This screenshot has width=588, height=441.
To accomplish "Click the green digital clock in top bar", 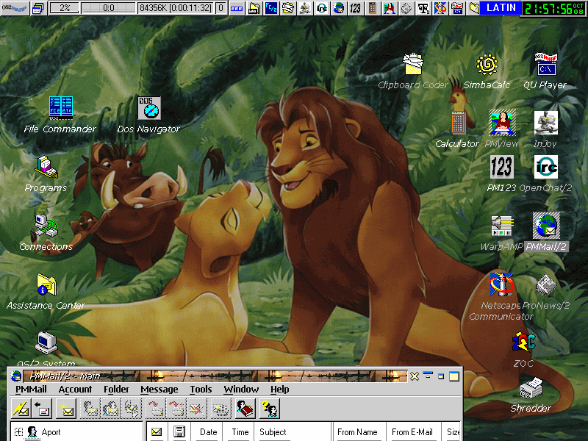I will pos(554,8).
